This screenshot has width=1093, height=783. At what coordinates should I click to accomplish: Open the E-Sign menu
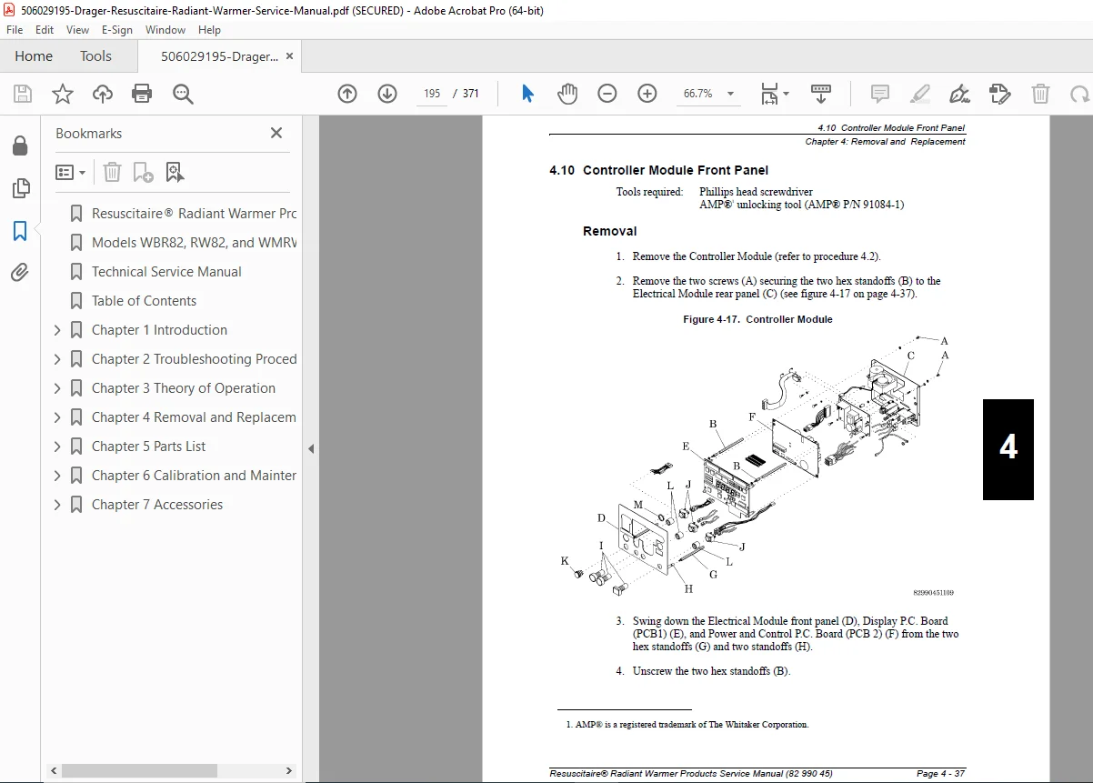(x=117, y=30)
